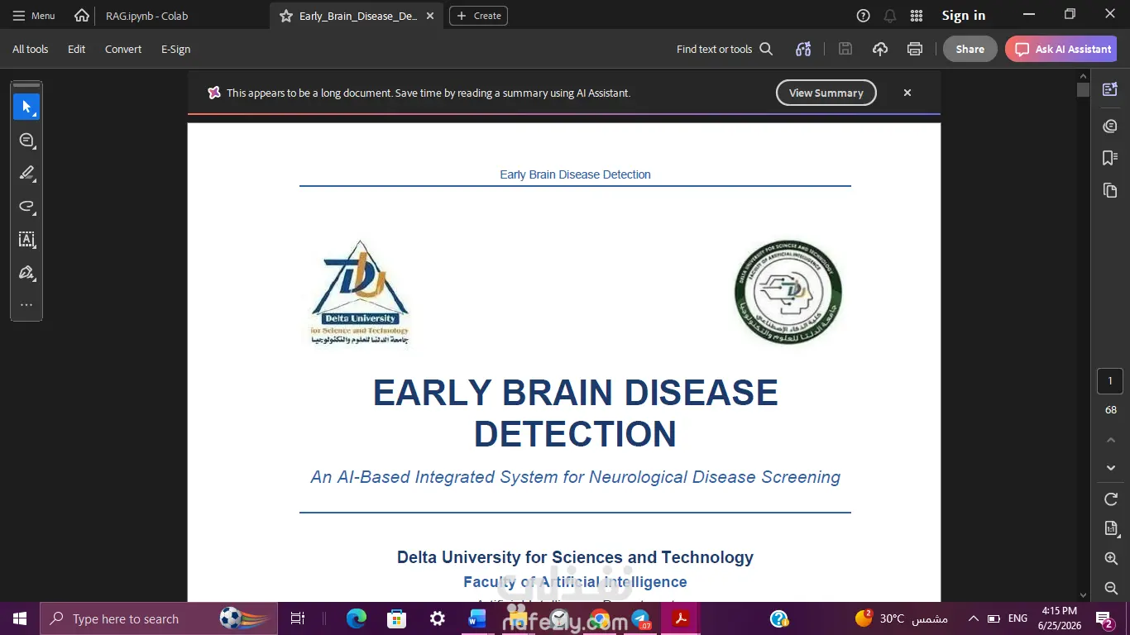Open the Page thumbnails panel icon

coord(1110,190)
